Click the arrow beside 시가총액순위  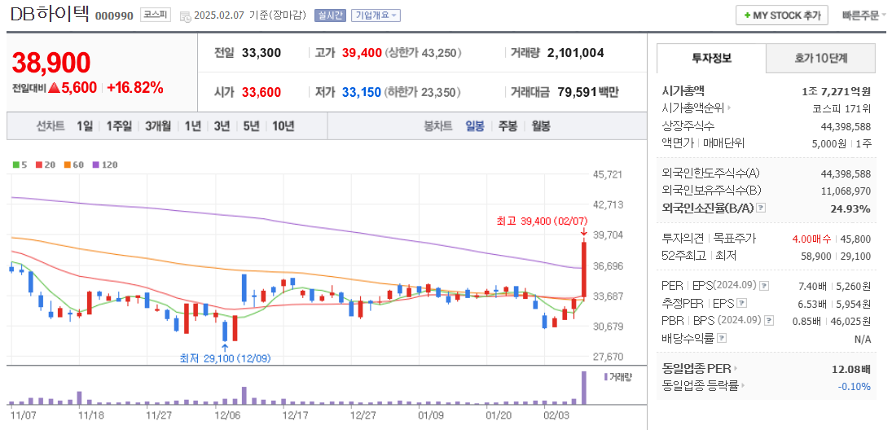[729, 108]
